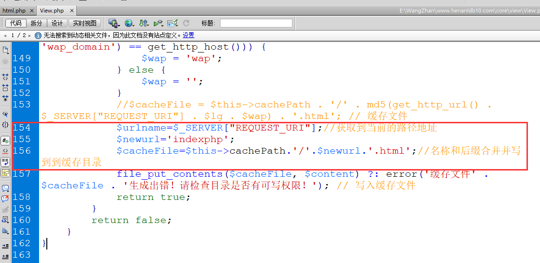This screenshot has height=263, width=540.
Task: Click line number 149 in the gutter
Action: point(21,58)
